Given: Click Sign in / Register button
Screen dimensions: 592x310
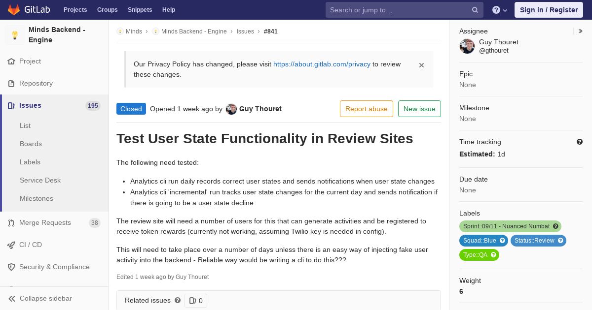Looking at the screenshot, I should 549,10.
